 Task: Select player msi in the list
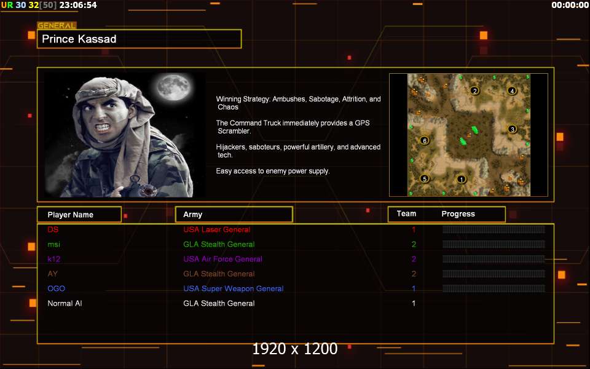point(54,244)
